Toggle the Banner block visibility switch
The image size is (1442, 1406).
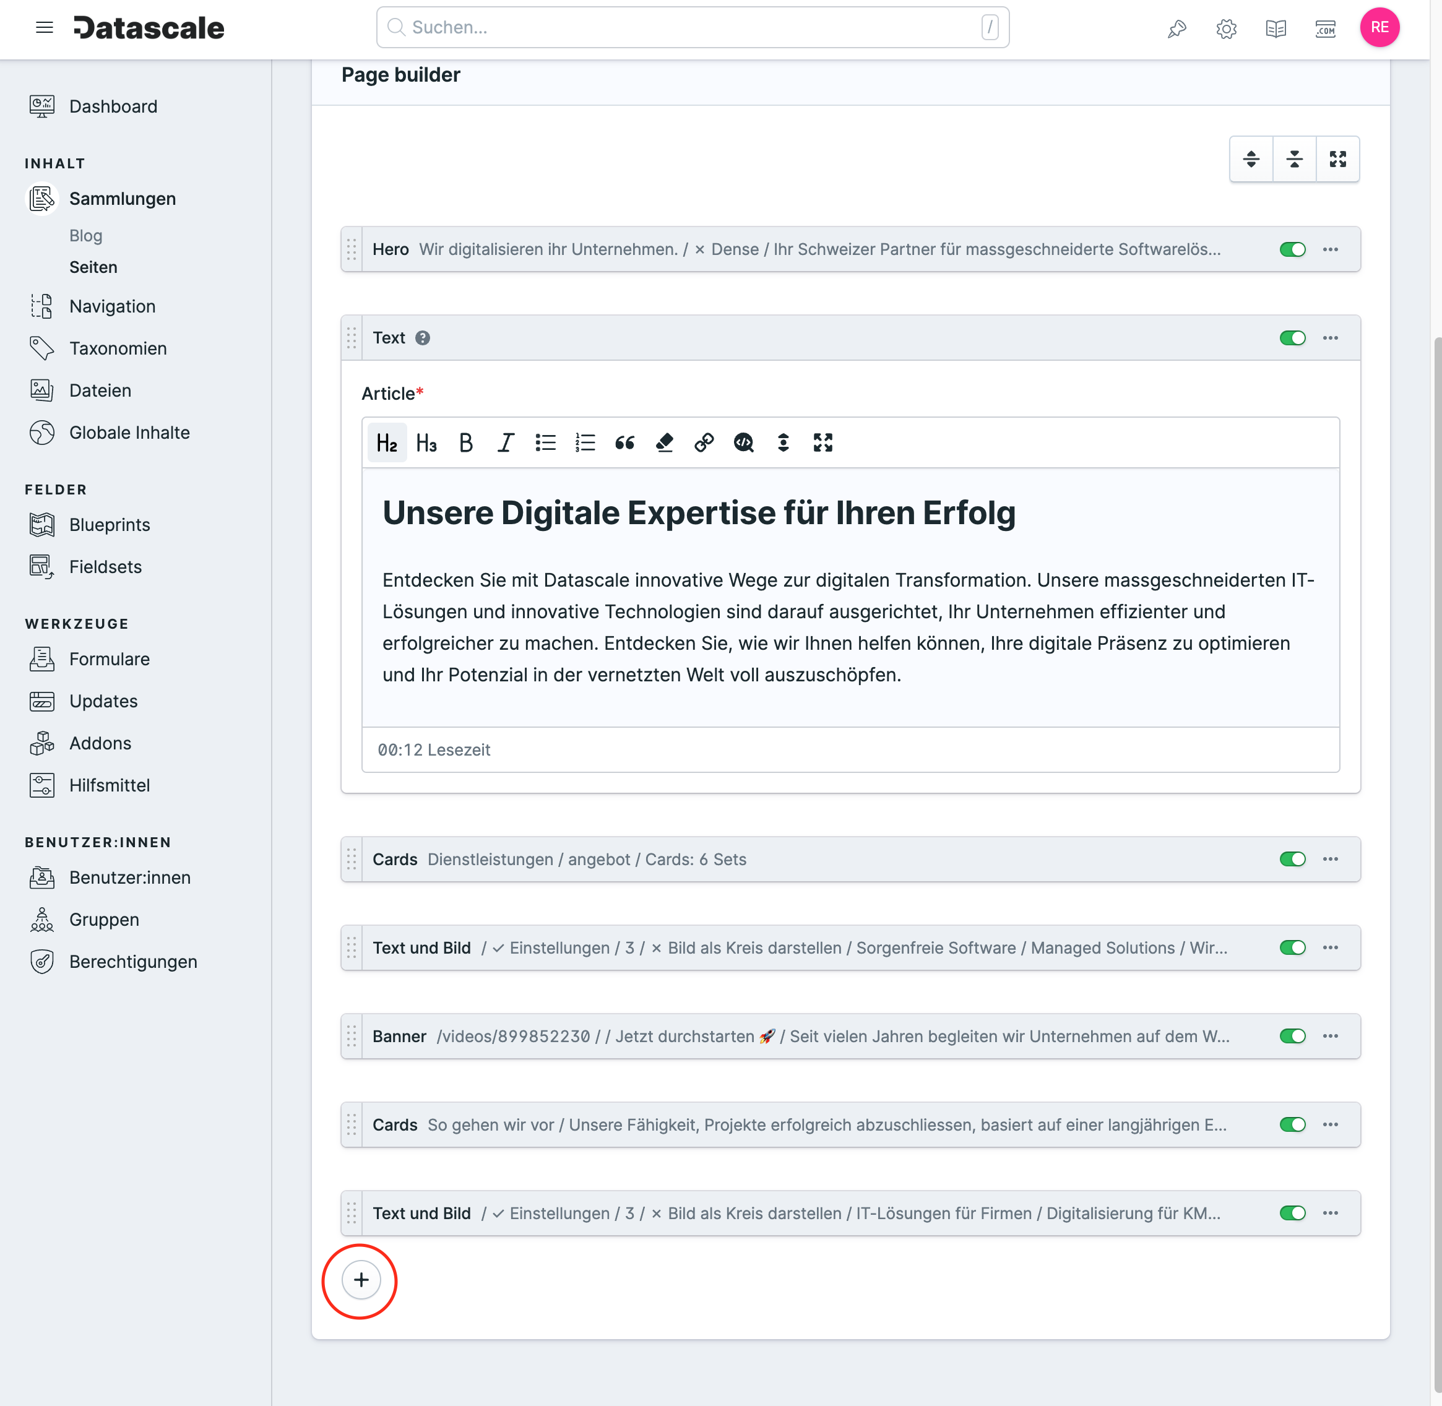(1292, 1037)
